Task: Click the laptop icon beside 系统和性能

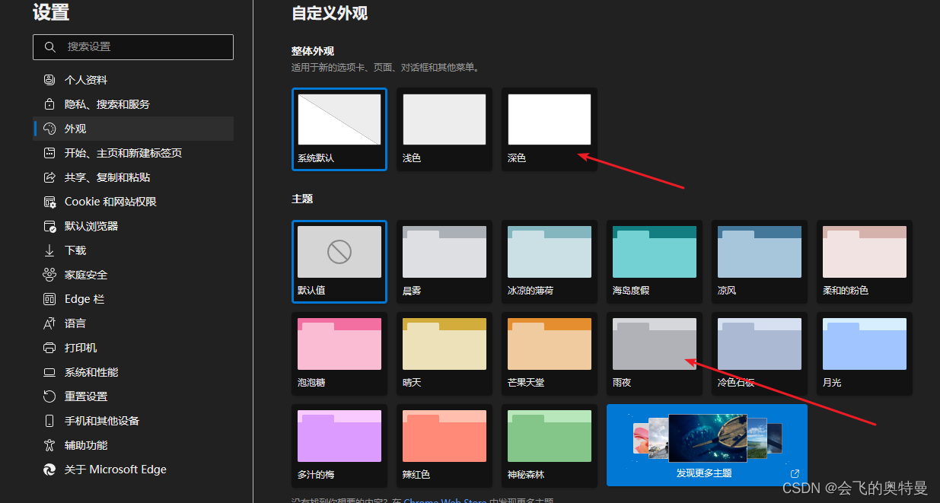Action: click(49, 372)
